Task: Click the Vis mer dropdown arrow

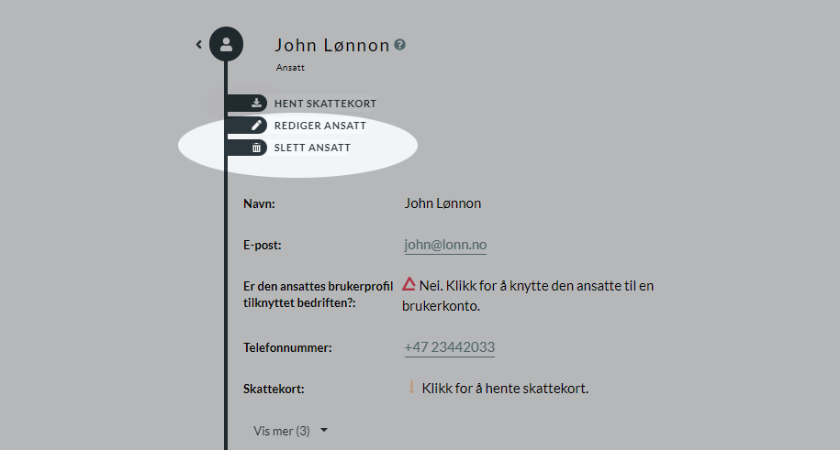Action: point(323,430)
